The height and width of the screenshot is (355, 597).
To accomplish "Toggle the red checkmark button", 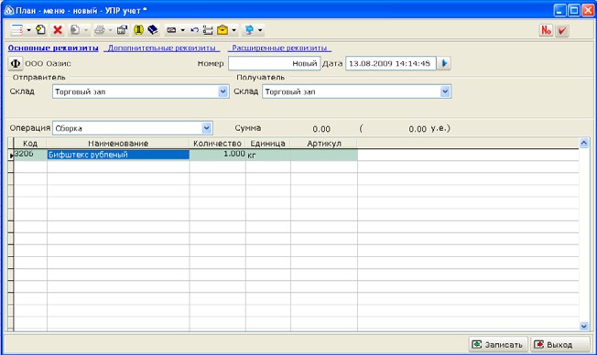I will click(561, 30).
